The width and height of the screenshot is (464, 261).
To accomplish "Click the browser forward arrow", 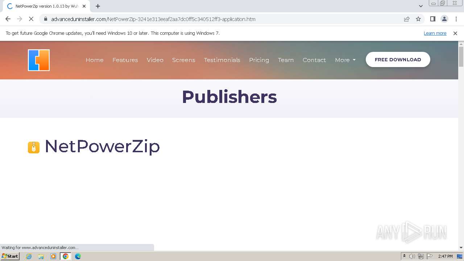I will tap(20, 19).
